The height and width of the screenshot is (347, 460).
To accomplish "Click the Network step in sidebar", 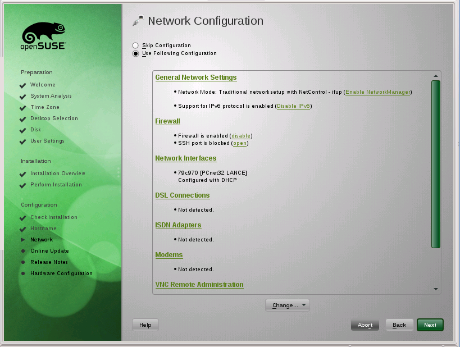I will (42, 240).
